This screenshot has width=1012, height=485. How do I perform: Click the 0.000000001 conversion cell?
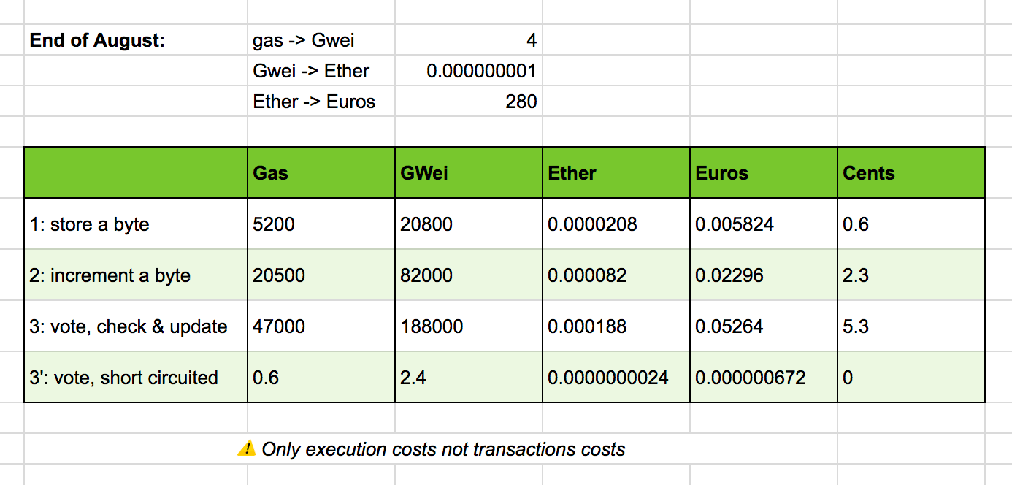click(481, 71)
